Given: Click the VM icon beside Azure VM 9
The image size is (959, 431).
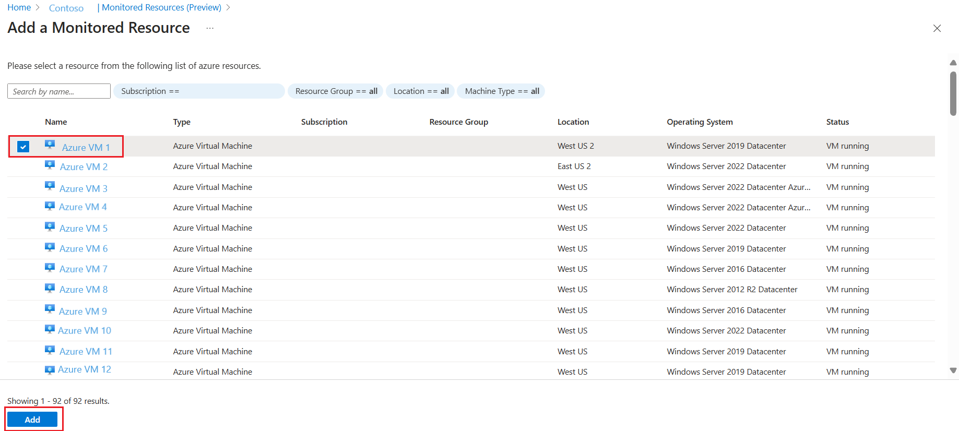Looking at the screenshot, I should 50,309.
